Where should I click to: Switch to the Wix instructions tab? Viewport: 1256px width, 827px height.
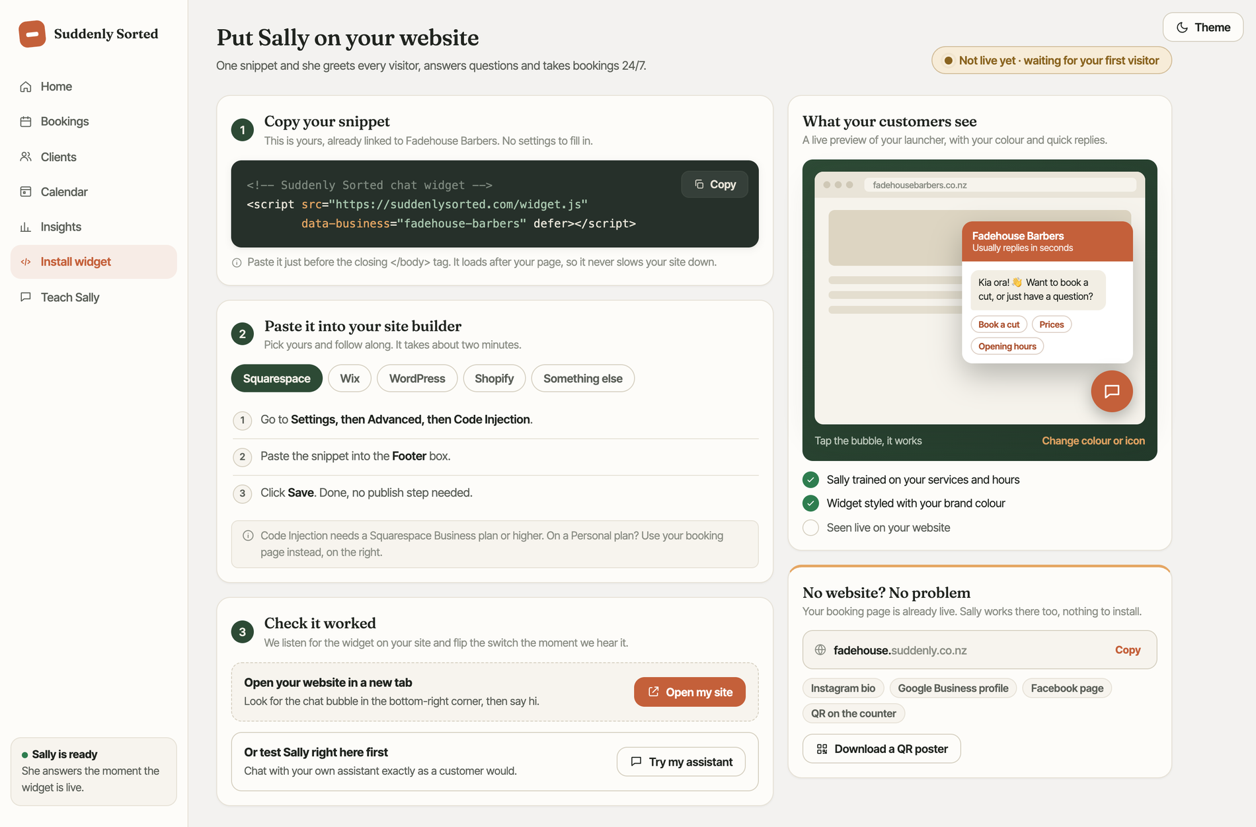click(x=350, y=378)
